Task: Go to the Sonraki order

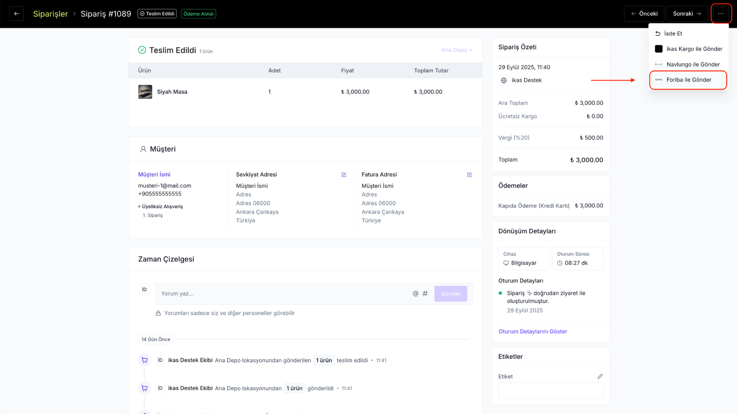Action: pyautogui.click(x=687, y=14)
